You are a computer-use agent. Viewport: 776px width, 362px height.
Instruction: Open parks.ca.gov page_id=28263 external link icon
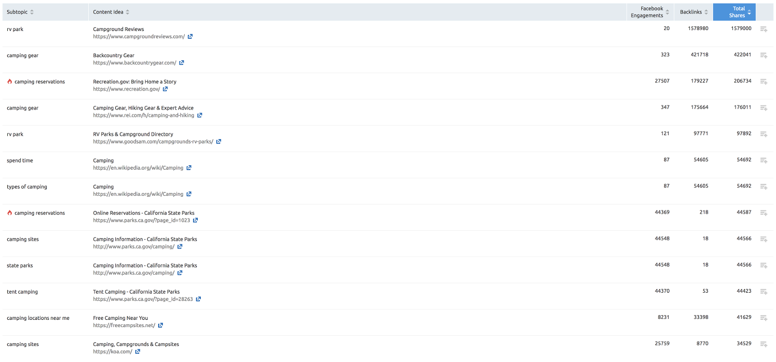(198, 299)
